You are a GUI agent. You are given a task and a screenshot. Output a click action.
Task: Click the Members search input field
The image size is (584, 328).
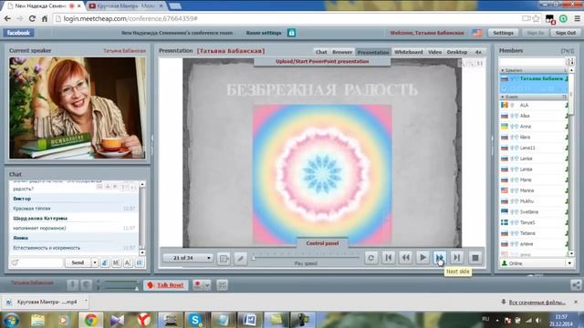click(532, 62)
